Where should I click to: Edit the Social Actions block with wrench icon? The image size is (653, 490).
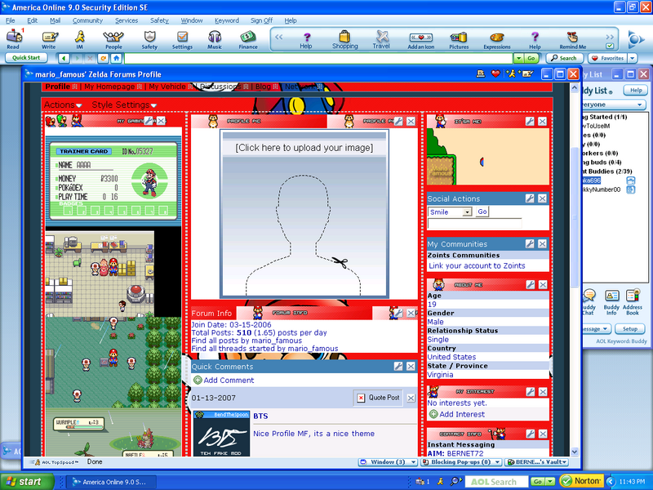(x=529, y=198)
